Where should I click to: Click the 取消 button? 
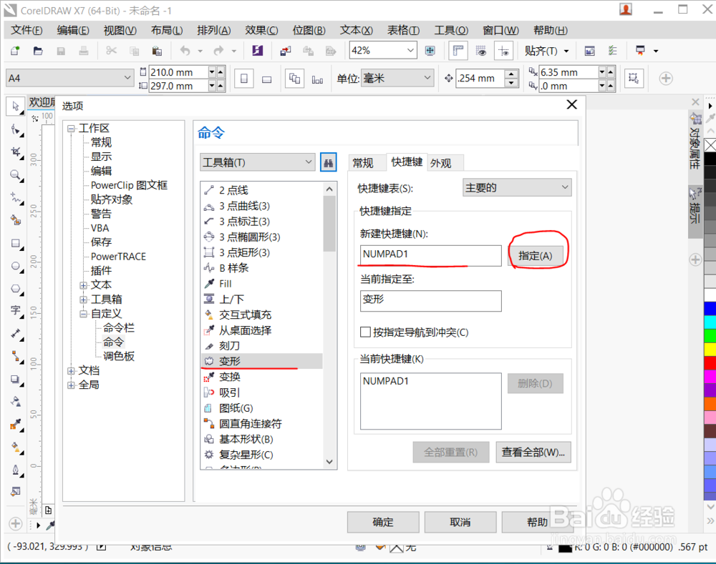coord(460,522)
